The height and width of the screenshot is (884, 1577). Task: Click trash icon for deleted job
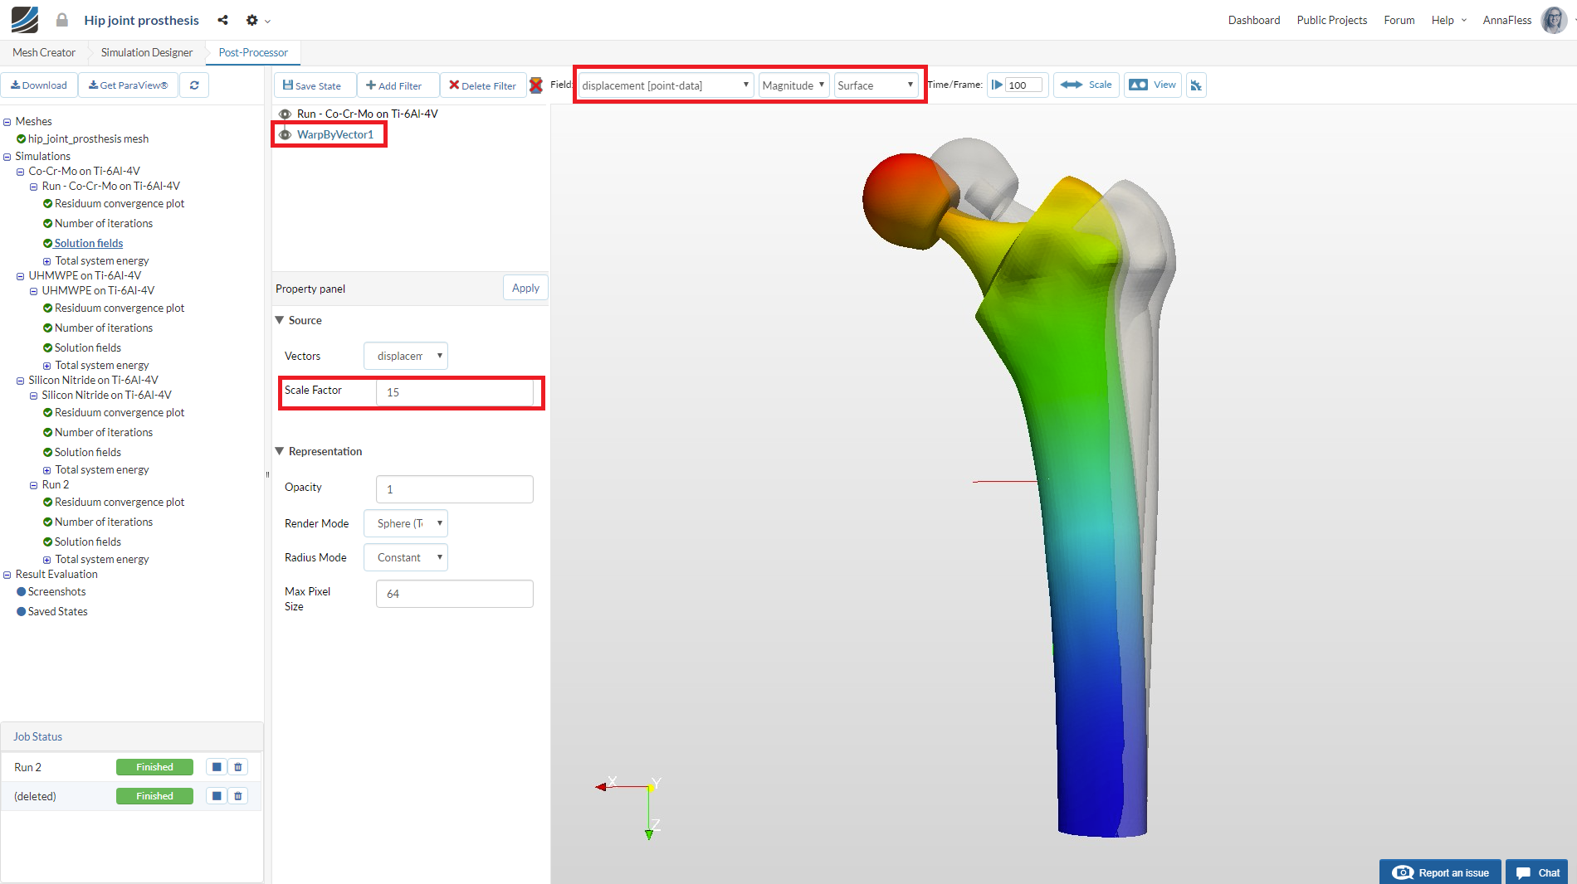[x=238, y=796]
